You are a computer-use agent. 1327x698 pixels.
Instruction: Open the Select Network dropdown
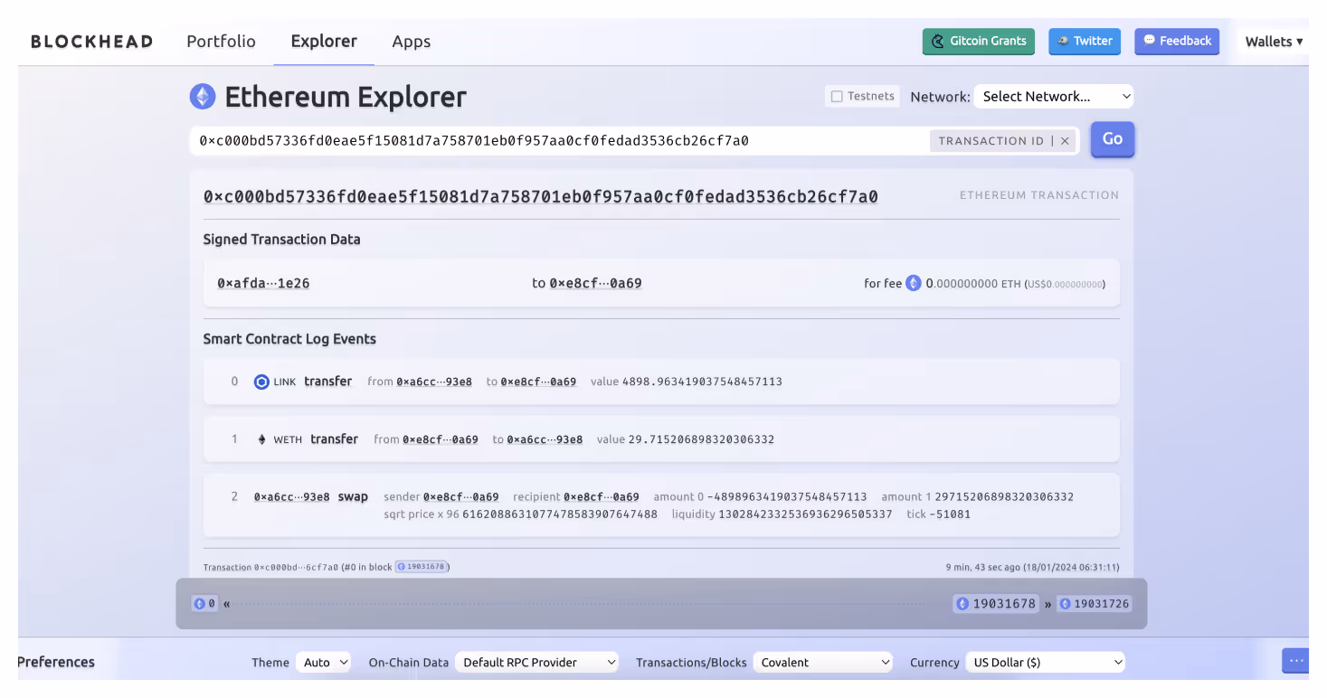1054,96
